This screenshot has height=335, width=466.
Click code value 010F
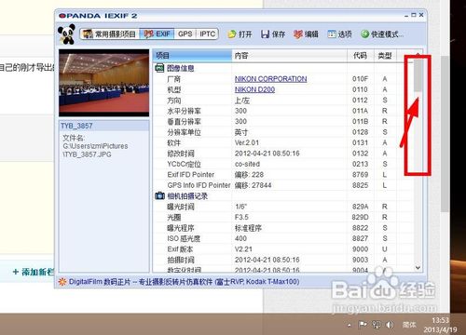click(x=360, y=79)
